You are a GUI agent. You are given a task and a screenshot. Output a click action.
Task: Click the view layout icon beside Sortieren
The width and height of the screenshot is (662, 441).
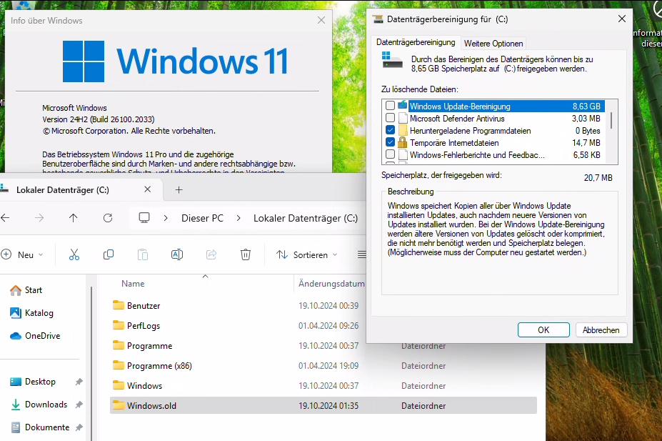362,254
